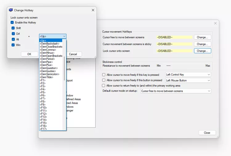Image resolution: width=231 pixels, height=156 pixels.
Task: Pick <OemSemicolon> from the key list
Action: tap(51, 74)
